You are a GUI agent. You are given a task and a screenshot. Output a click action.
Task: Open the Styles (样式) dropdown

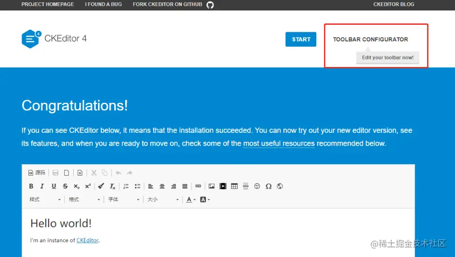pyautogui.click(x=45, y=199)
